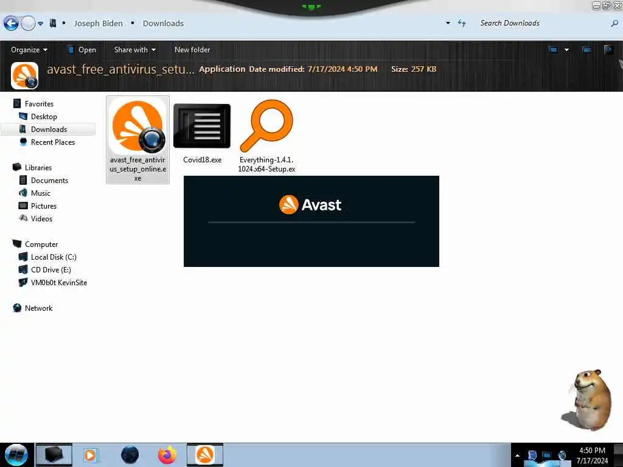Click the Avast logo on splash screen
This screenshot has width=623, height=467.
[x=310, y=205]
